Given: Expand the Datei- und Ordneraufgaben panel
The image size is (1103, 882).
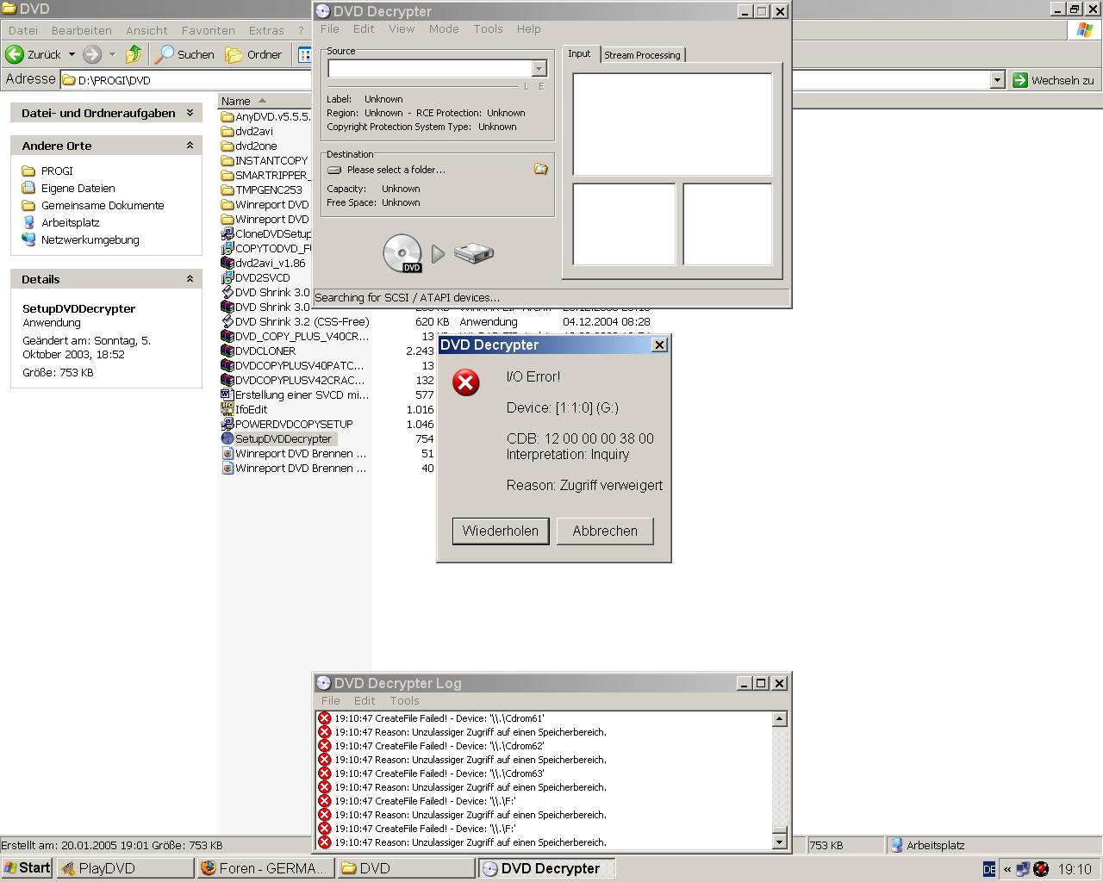Looking at the screenshot, I should (x=190, y=113).
